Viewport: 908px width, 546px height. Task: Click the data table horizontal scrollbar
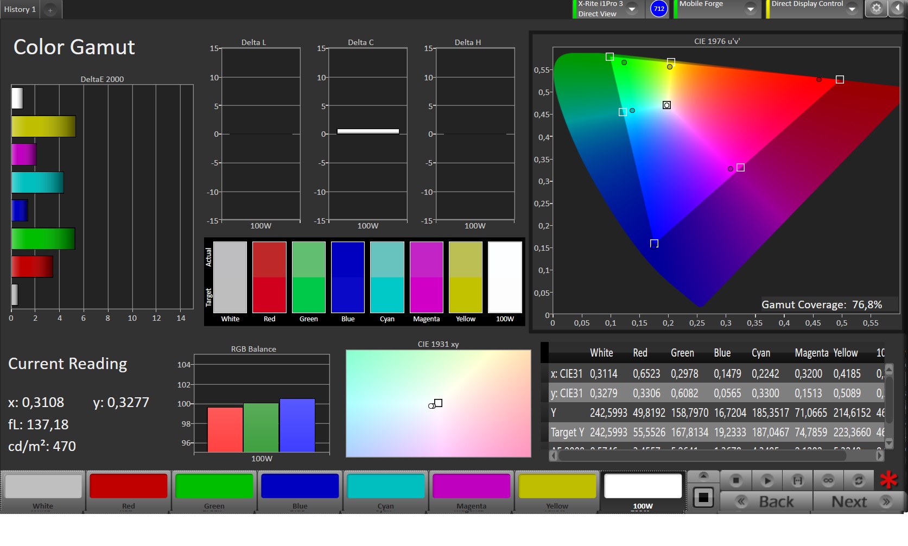click(x=703, y=456)
